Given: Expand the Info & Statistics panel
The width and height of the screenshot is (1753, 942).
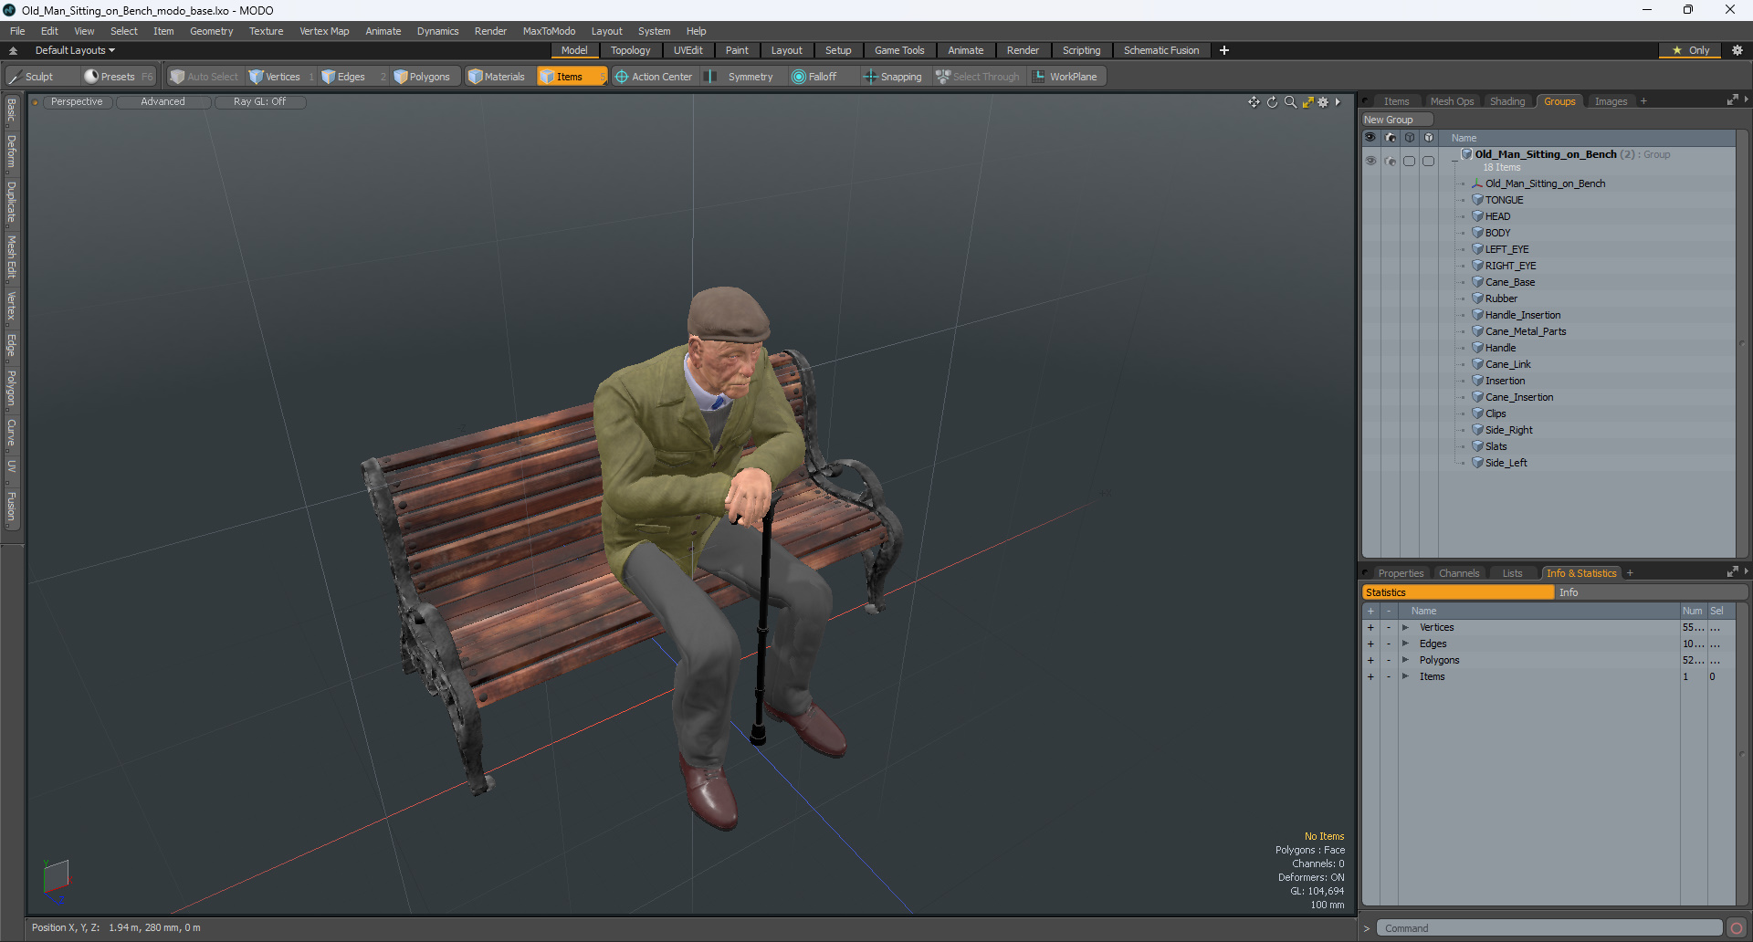Looking at the screenshot, I should (1732, 572).
